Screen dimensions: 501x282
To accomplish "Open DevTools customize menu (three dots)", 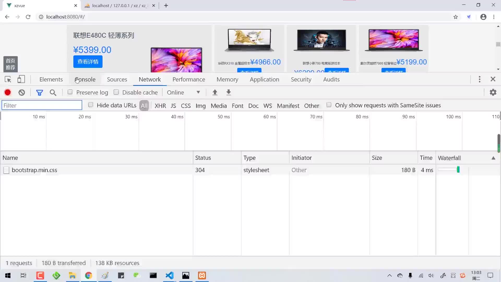I will pos(479,79).
